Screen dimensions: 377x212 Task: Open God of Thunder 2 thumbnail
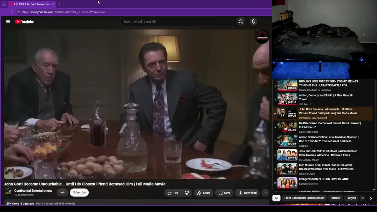287,141
